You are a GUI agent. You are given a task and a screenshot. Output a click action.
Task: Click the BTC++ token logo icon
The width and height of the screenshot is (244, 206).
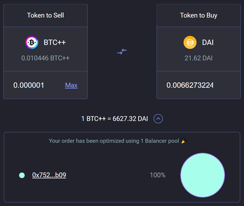pos(32,43)
